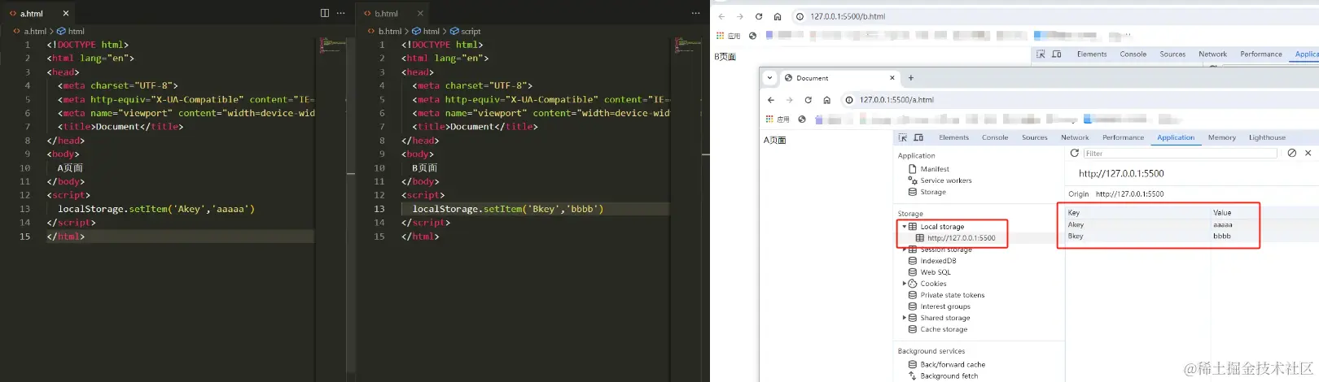Open a new browser tab
1319x382 pixels.
911,78
